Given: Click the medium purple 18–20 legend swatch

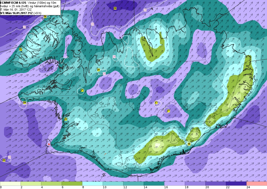Looking at the screenshot, I should (195, 184).
